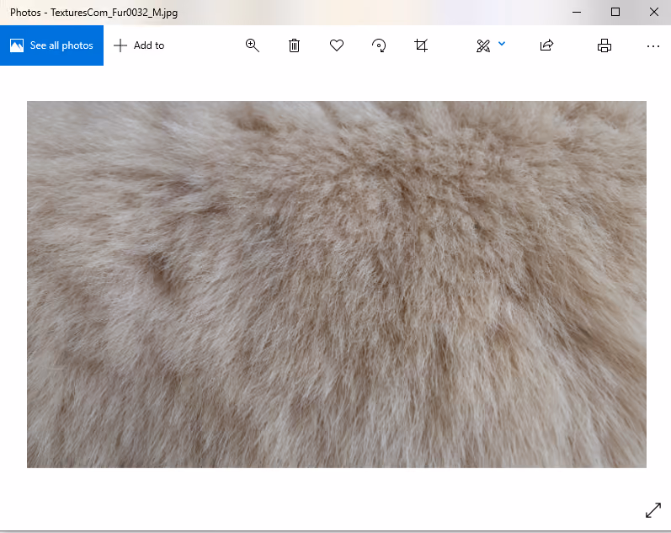Delete the photo using trash icon
The image size is (671, 533).
click(x=294, y=45)
